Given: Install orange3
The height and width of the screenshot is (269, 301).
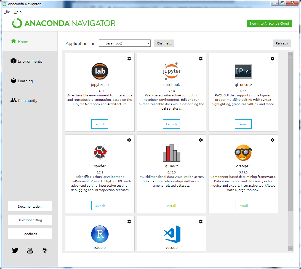Looking at the screenshot, I should [x=243, y=205].
